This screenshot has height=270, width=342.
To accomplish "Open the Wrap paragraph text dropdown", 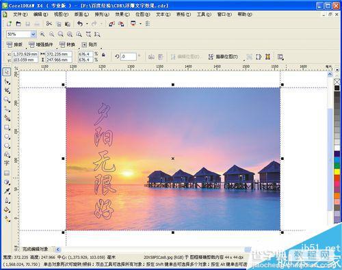I will tap(280, 57).
